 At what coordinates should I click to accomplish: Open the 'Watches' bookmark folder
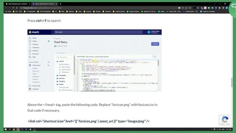[x=70, y=11]
